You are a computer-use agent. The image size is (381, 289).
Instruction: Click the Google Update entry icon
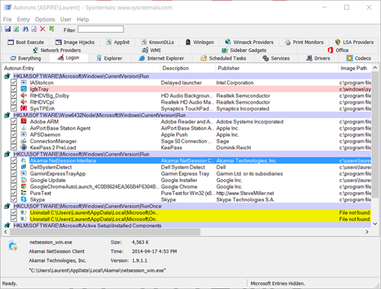[x=24, y=180]
